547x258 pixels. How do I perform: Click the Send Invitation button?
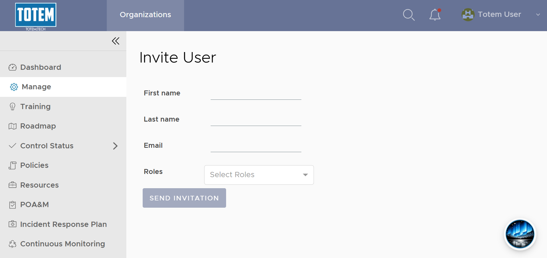point(184,198)
